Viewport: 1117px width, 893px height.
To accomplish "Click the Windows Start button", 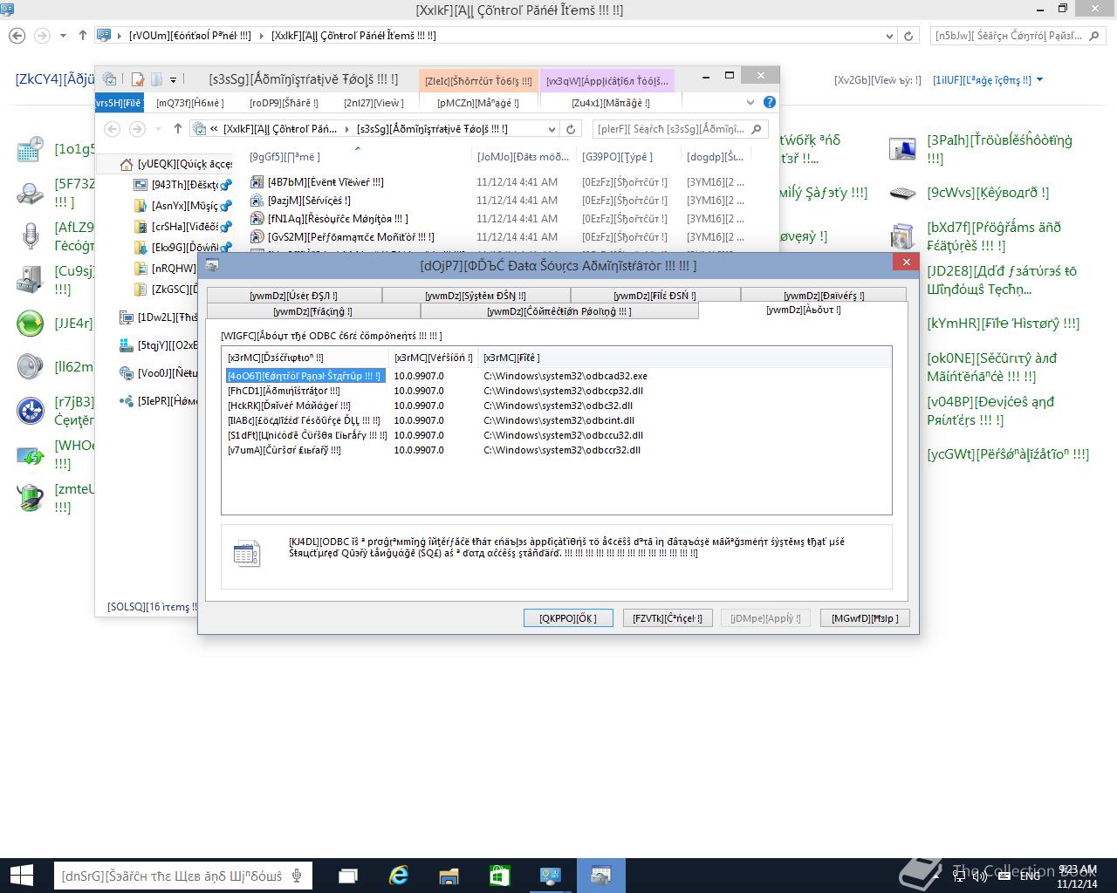I will click(x=21, y=876).
